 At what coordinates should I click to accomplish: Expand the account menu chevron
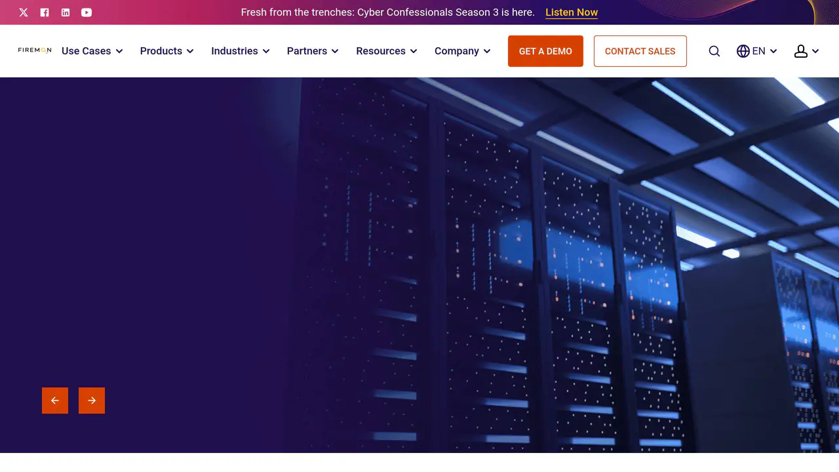(815, 51)
